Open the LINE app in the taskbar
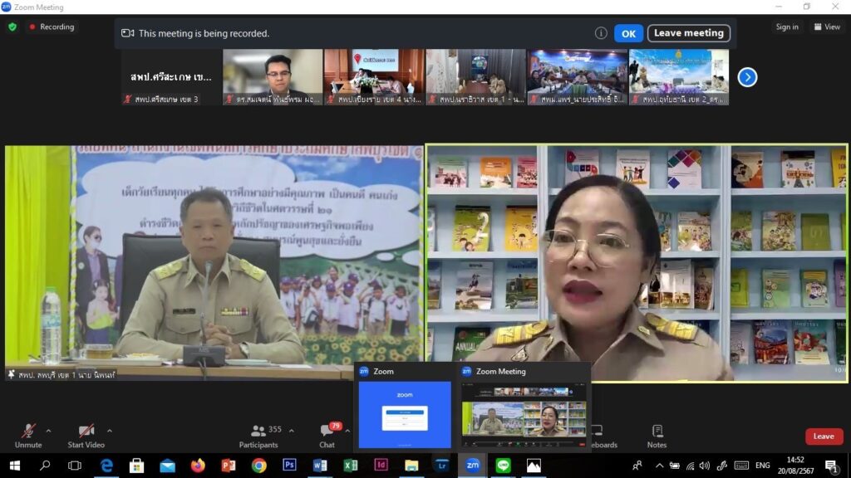This screenshot has height=478, width=851. point(503,466)
